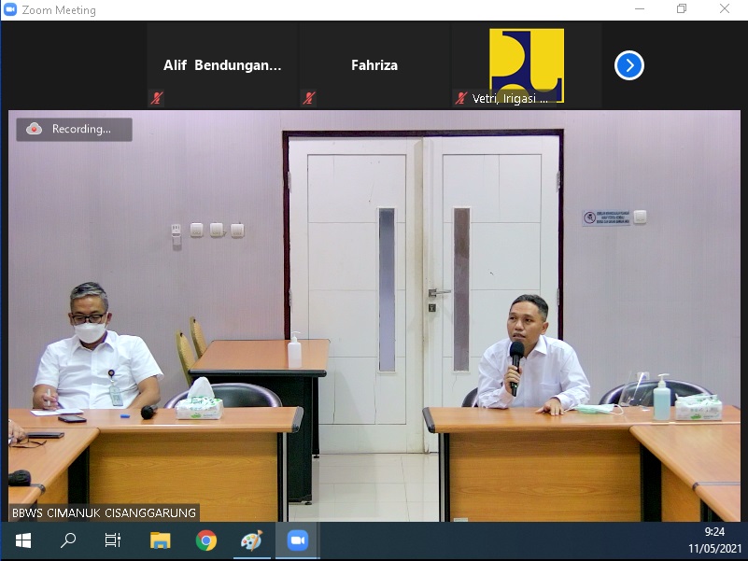Screen dimensions: 748x561
Task: Click the muted mic icon for Fahriza
Action: [x=309, y=98]
